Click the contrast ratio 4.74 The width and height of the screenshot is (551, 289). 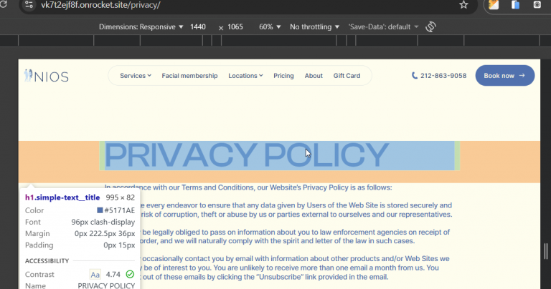tap(113, 274)
